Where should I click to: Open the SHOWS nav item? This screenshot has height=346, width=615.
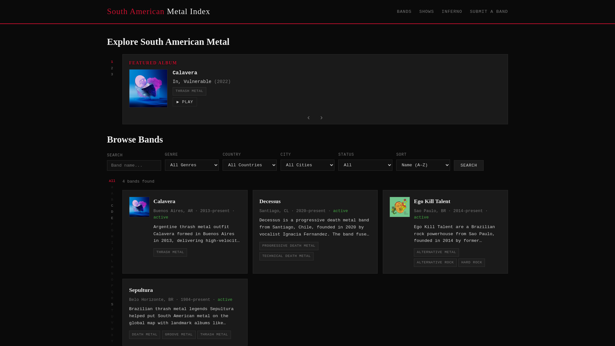point(427,12)
